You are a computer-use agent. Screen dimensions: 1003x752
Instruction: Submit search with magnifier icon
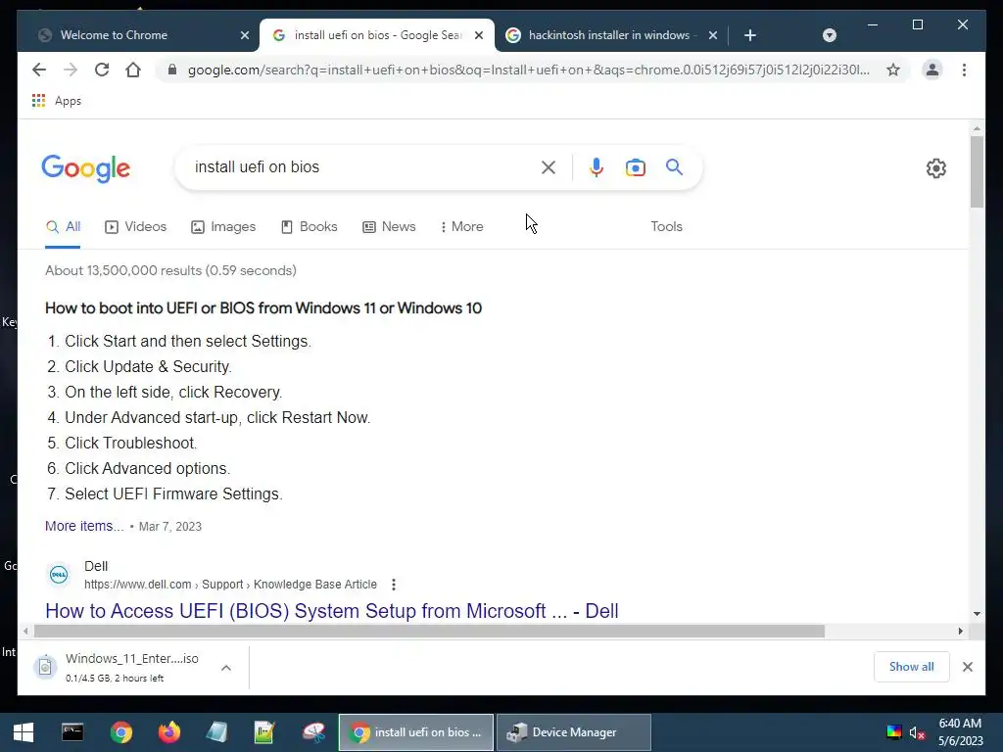tap(674, 167)
